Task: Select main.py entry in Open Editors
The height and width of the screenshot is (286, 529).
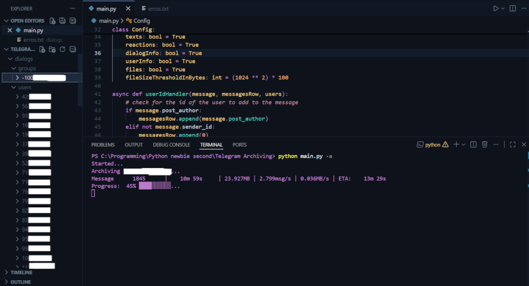Action: (42, 30)
